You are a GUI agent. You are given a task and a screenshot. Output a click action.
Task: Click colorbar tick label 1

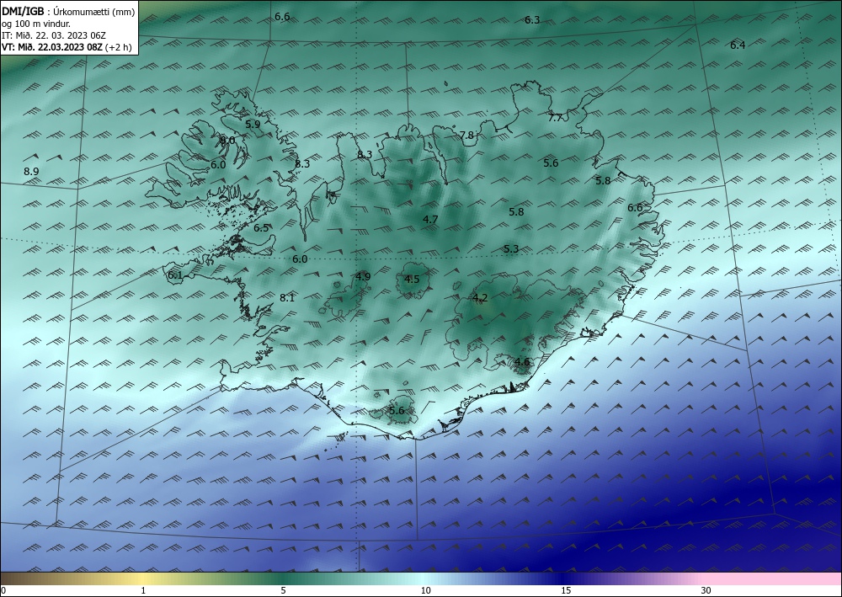click(x=143, y=590)
